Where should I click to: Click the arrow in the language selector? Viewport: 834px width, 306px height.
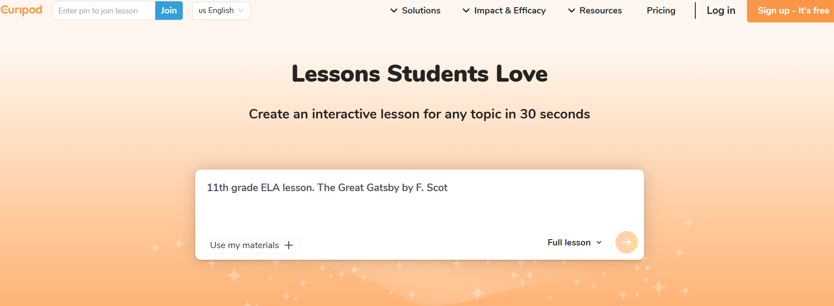(x=241, y=10)
